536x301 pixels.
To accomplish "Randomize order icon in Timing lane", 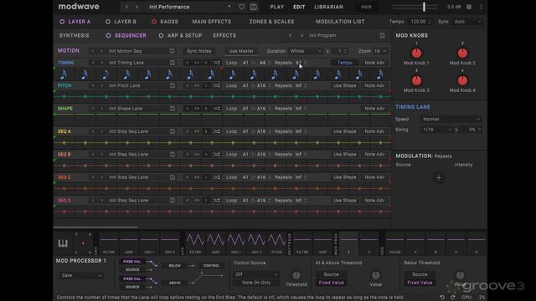I will tap(216, 63).
